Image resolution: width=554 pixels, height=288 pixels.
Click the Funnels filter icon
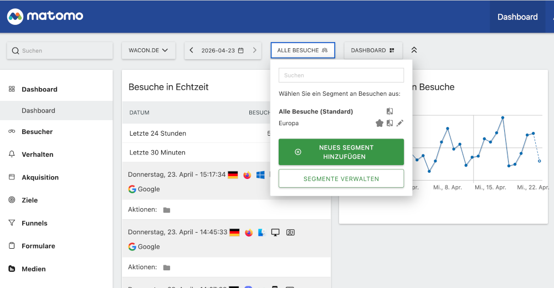click(12, 223)
